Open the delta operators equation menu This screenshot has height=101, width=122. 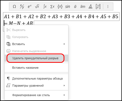point(90,7)
